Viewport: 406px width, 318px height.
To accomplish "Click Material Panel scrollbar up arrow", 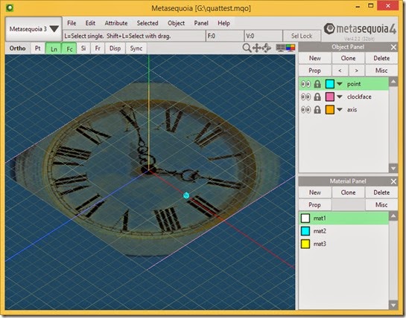I will coord(393,216).
